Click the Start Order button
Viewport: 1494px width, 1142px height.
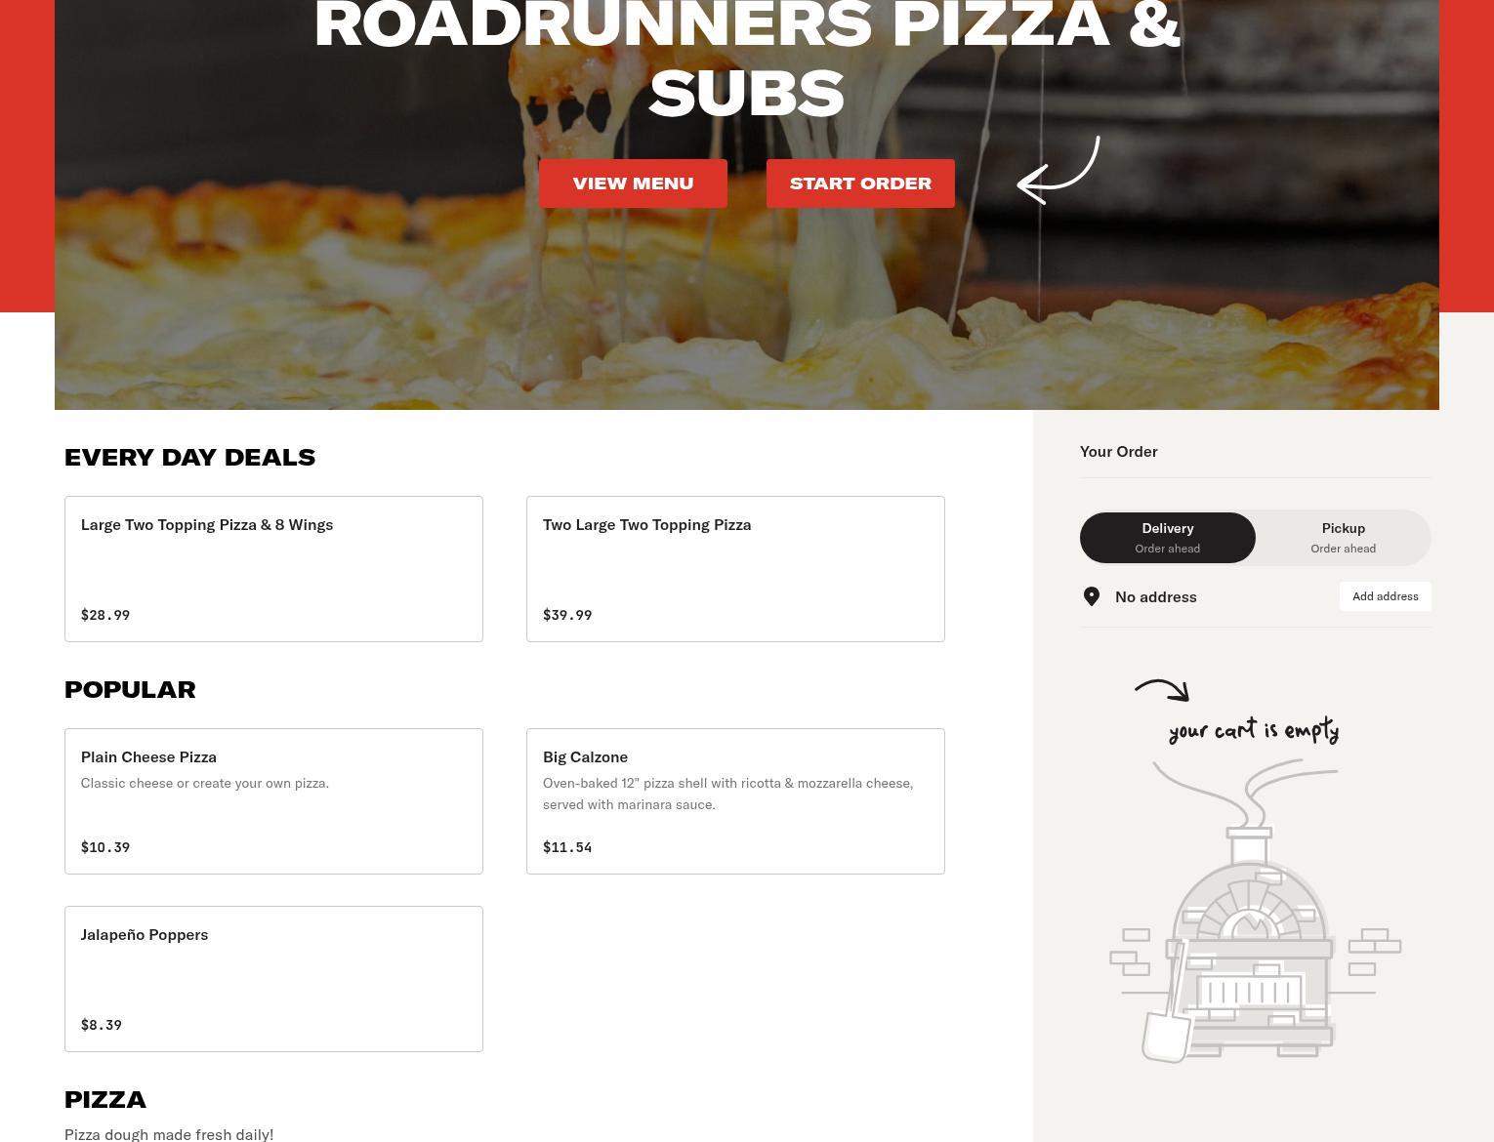pos(860,184)
